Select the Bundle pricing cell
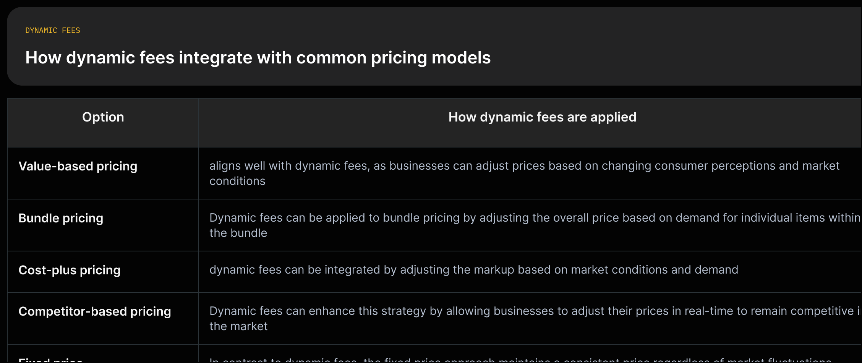The width and height of the screenshot is (862, 363). click(x=103, y=225)
